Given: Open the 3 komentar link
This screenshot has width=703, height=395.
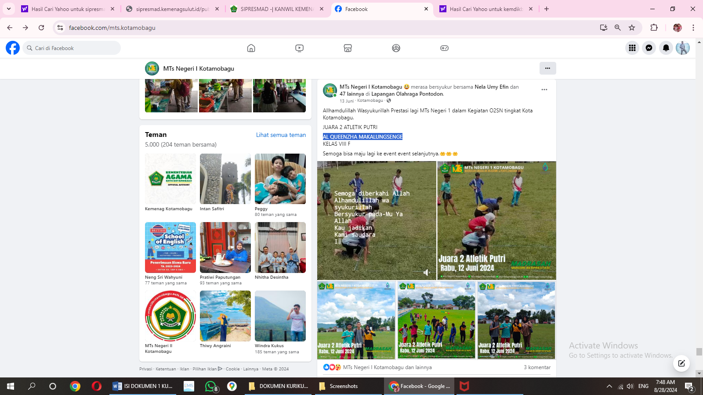Looking at the screenshot, I should [537, 367].
